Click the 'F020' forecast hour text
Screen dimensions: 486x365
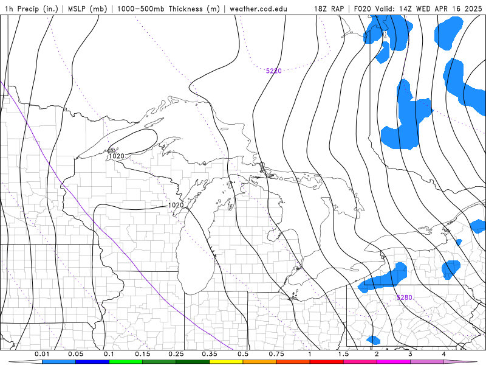[x=363, y=9]
